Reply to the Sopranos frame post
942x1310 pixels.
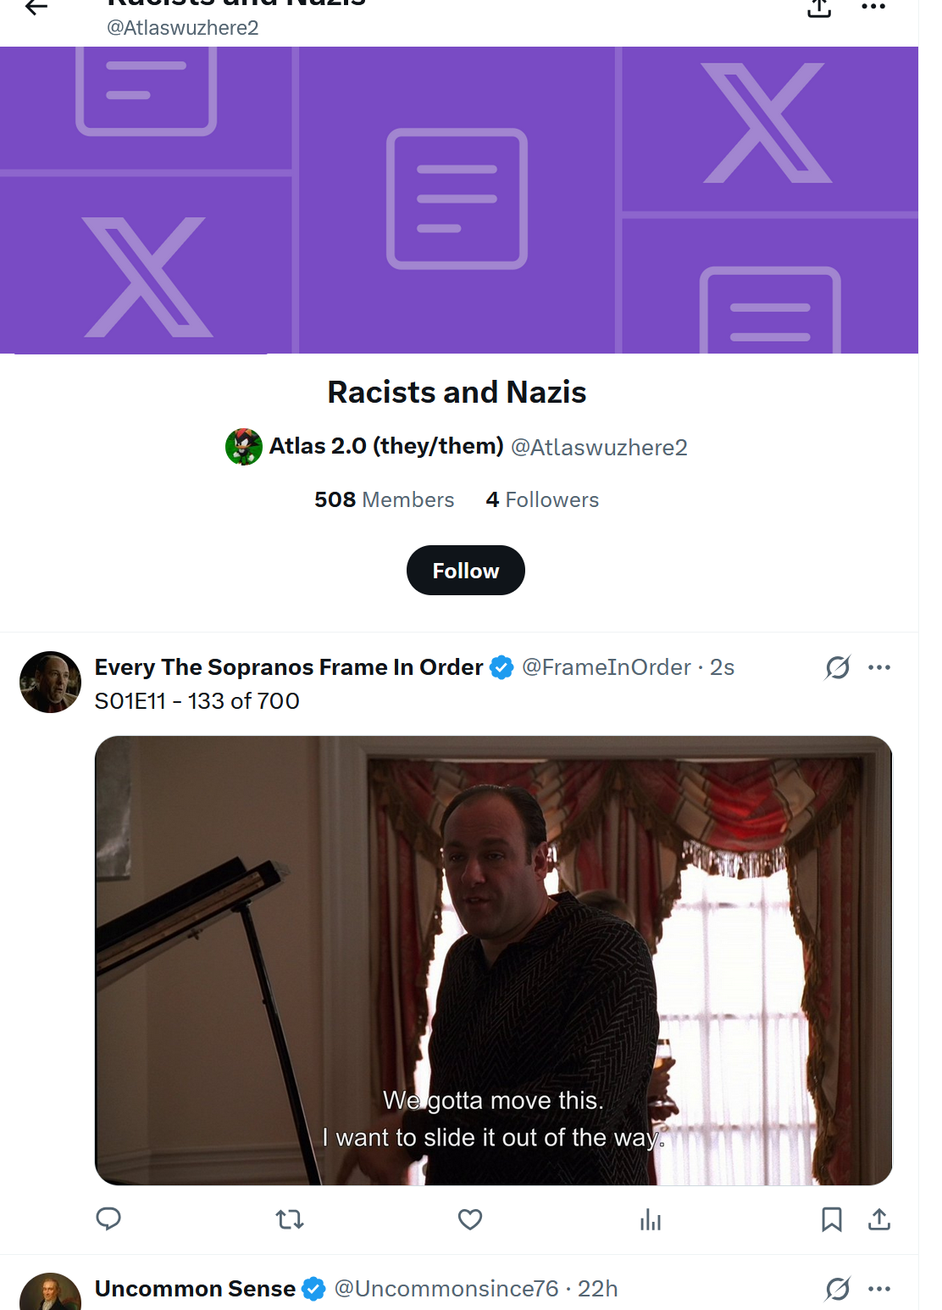pos(108,1219)
